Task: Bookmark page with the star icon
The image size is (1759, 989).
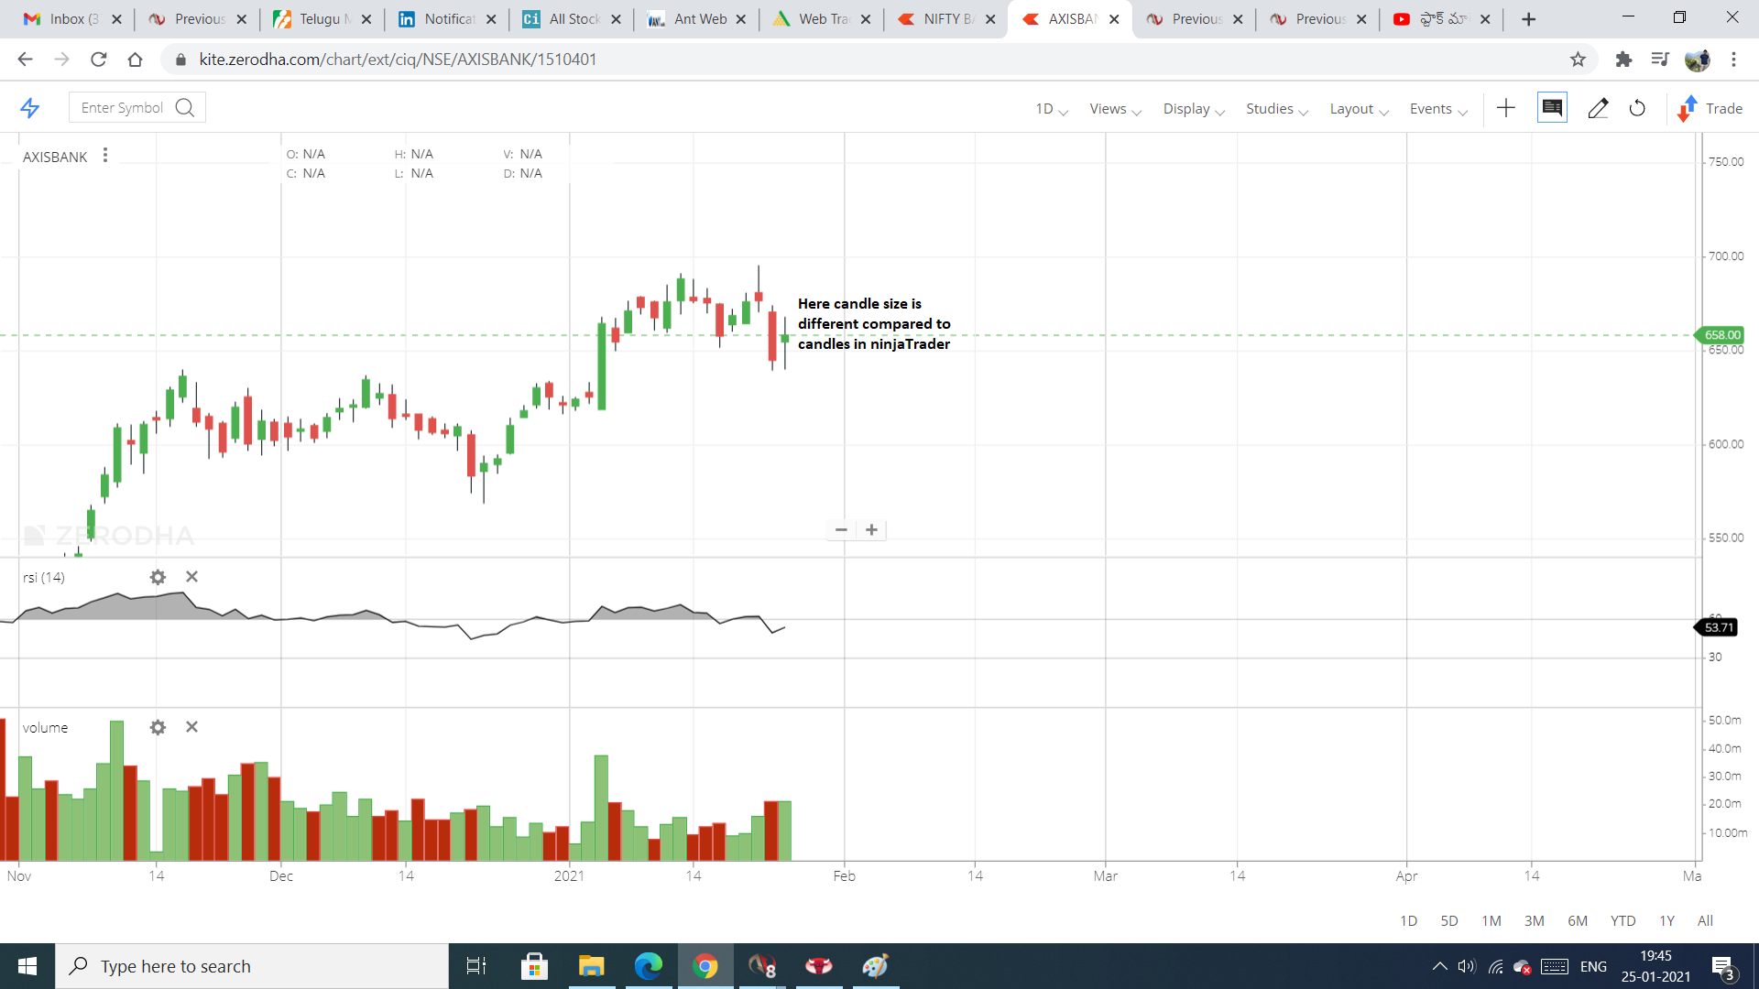Action: pyautogui.click(x=1578, y=60)
